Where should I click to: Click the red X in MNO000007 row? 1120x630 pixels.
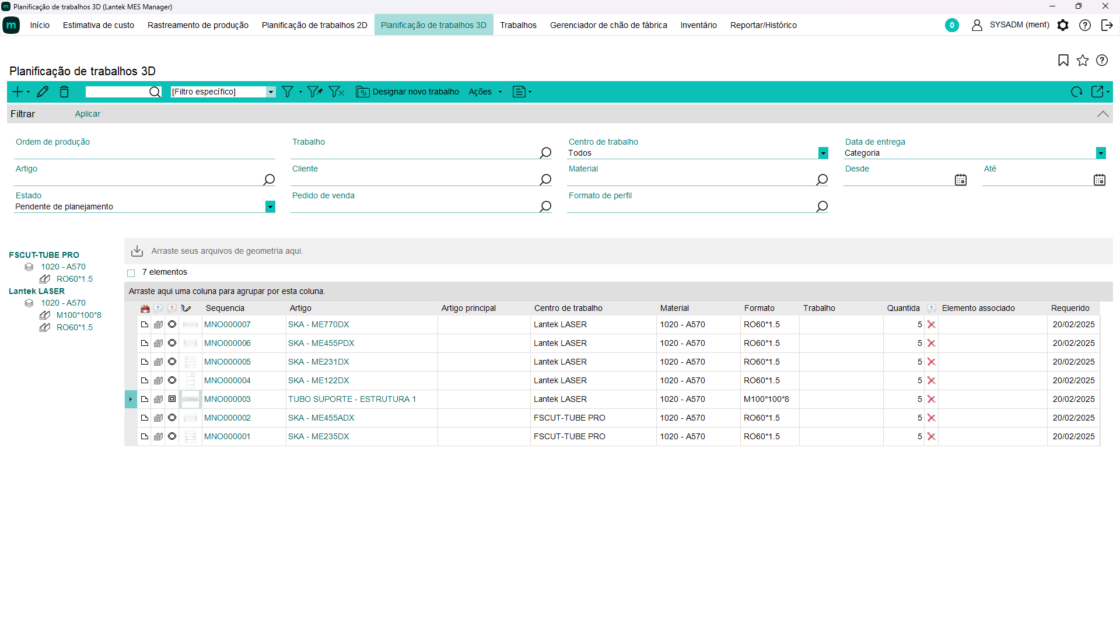click(x=932, y=325)
